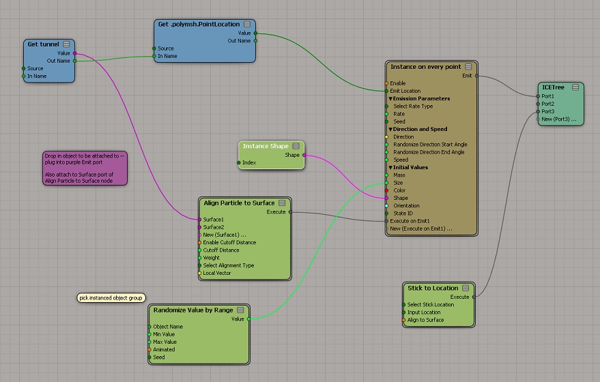600x382 pixels.
Task: Open the Get .polymsh.PointLocation node menu icon
Action: [x=247, y=24]
